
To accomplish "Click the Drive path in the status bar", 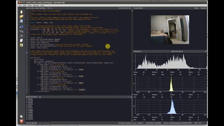I will click(x=177, y=123).
